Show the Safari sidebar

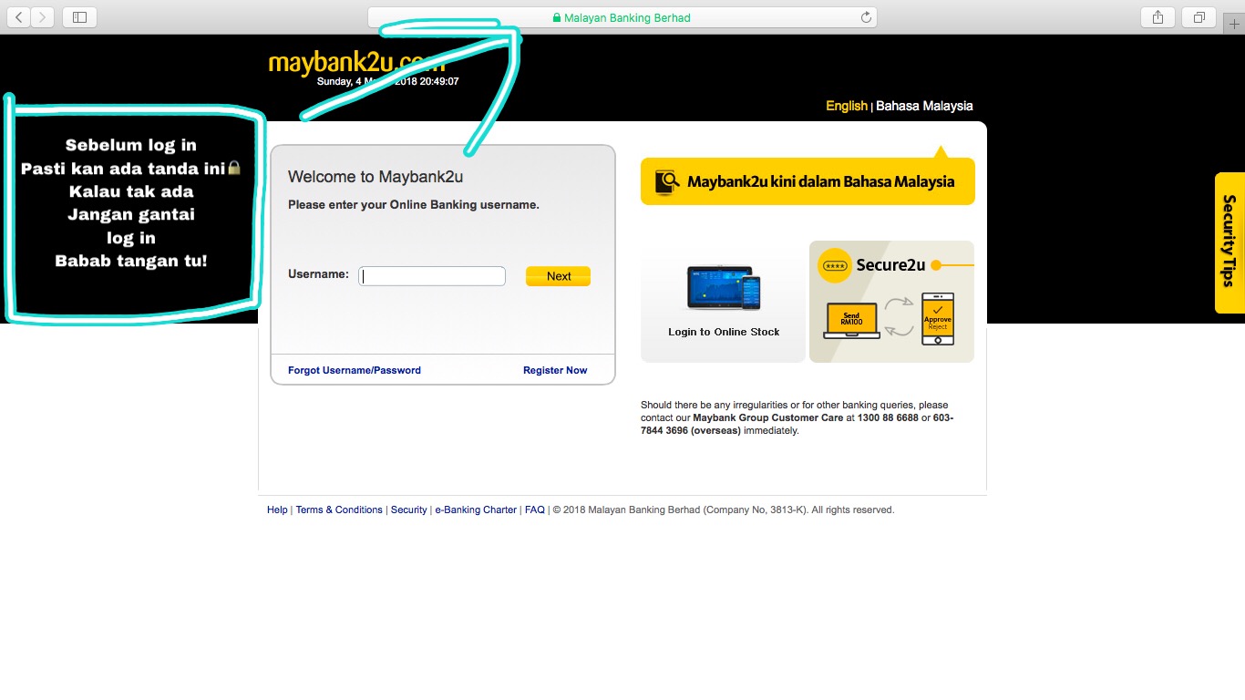79,16
